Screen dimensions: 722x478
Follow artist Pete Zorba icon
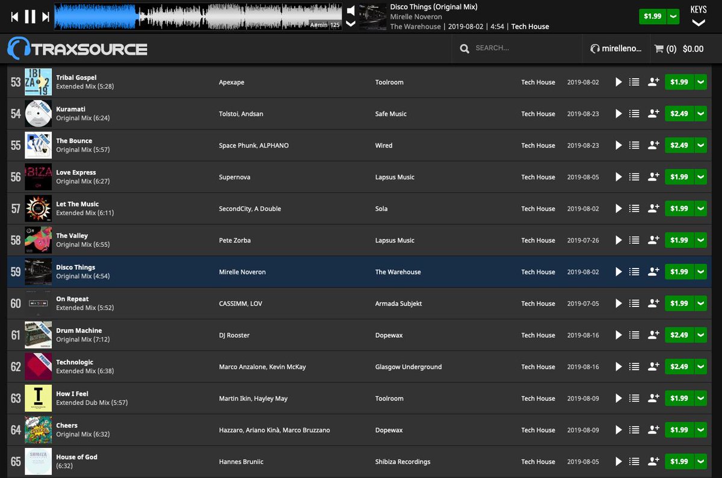click(653, 240)
